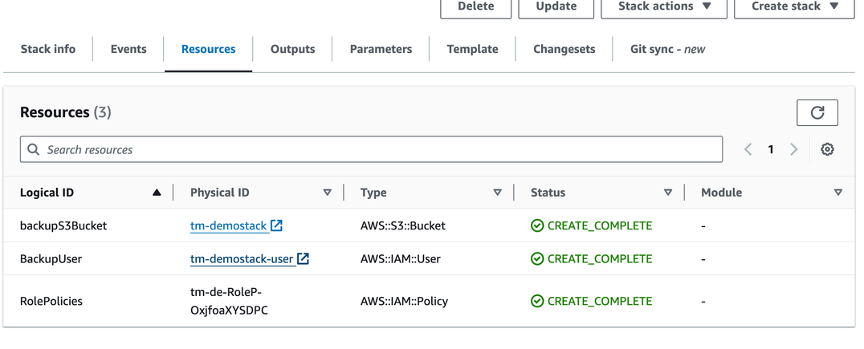This screenshot has height=349, width=864.
Task: Open the tm-demostack-user physical ID link
Action: 242,259
